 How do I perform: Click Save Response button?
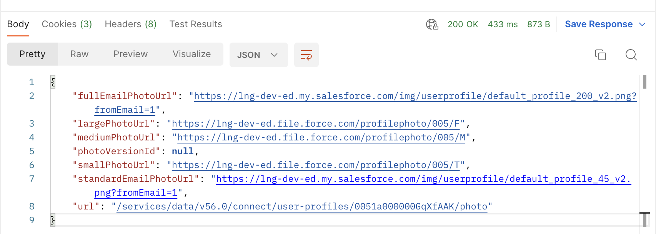click(598, 24)
